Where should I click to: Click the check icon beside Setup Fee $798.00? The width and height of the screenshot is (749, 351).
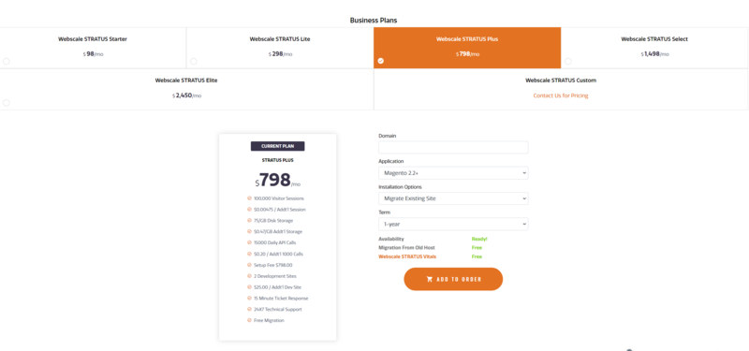pyautogui.click(x=249, y=265)
